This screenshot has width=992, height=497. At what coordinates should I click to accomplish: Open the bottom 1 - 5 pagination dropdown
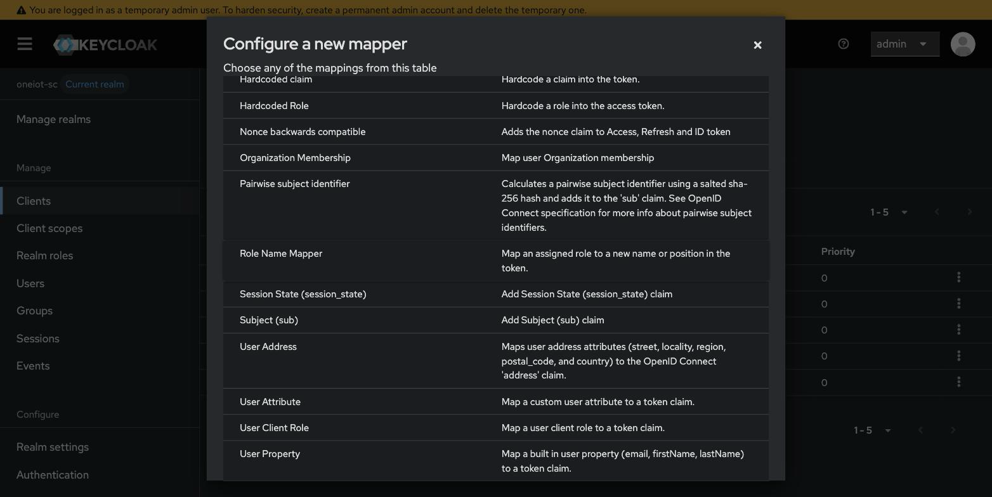coord(872,430)
